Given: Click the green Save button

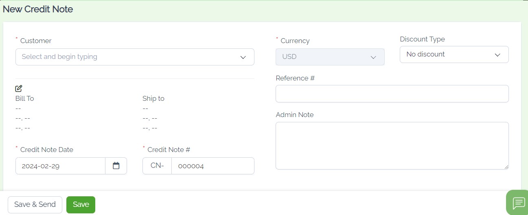Looking at the screenshot, I should (81, 204).
